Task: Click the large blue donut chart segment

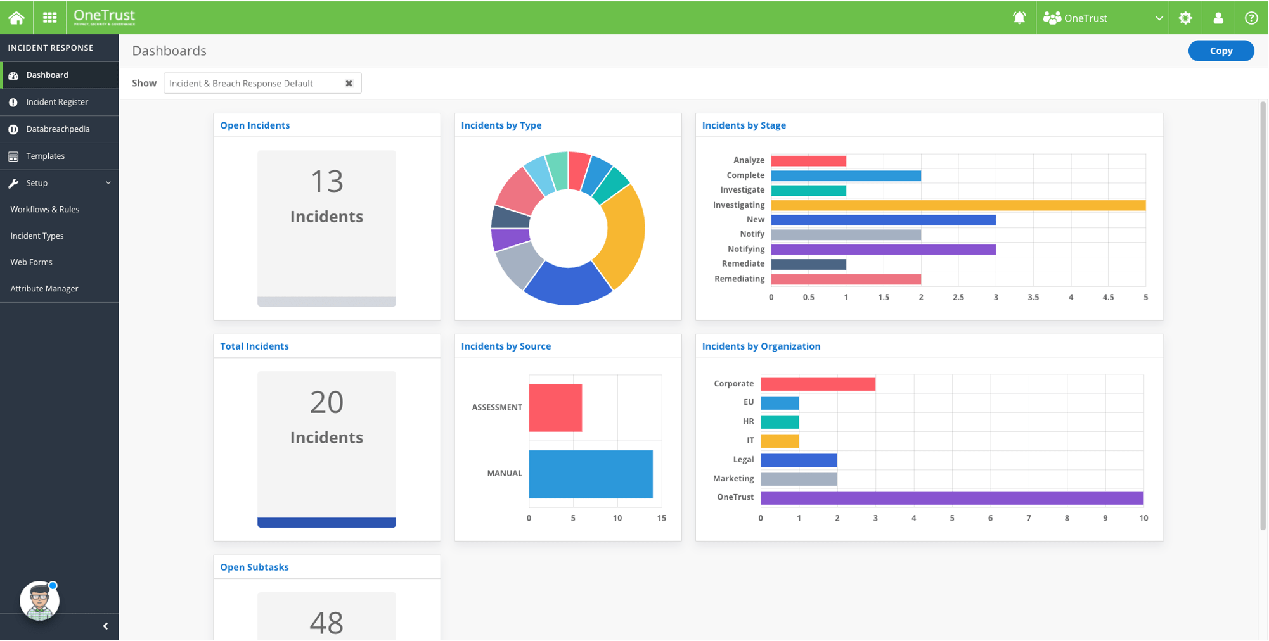Action: [568, 283]
